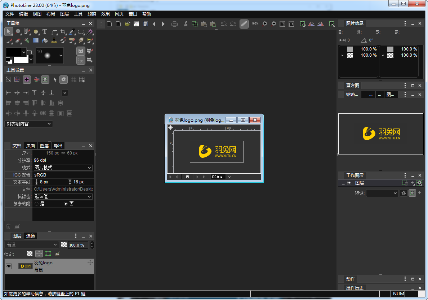
Task: Switch to the 缩略... tab
Action: (x=352, y=95)
